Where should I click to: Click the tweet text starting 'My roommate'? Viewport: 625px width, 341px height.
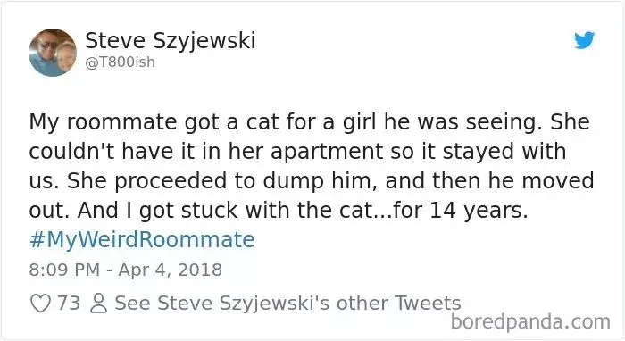[311, 166]
